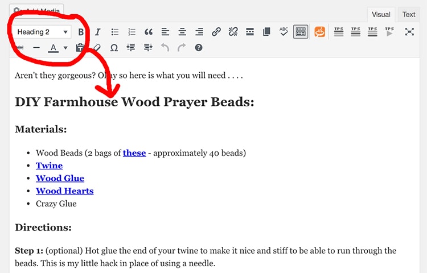The width and height of the screenshot is (427, 273).
Task: Click the remove link icon
Action: pos(233,32)
